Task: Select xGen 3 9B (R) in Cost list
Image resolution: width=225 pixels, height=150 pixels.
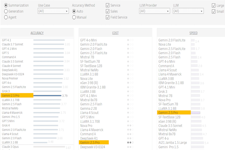Action: click(89, 83)
